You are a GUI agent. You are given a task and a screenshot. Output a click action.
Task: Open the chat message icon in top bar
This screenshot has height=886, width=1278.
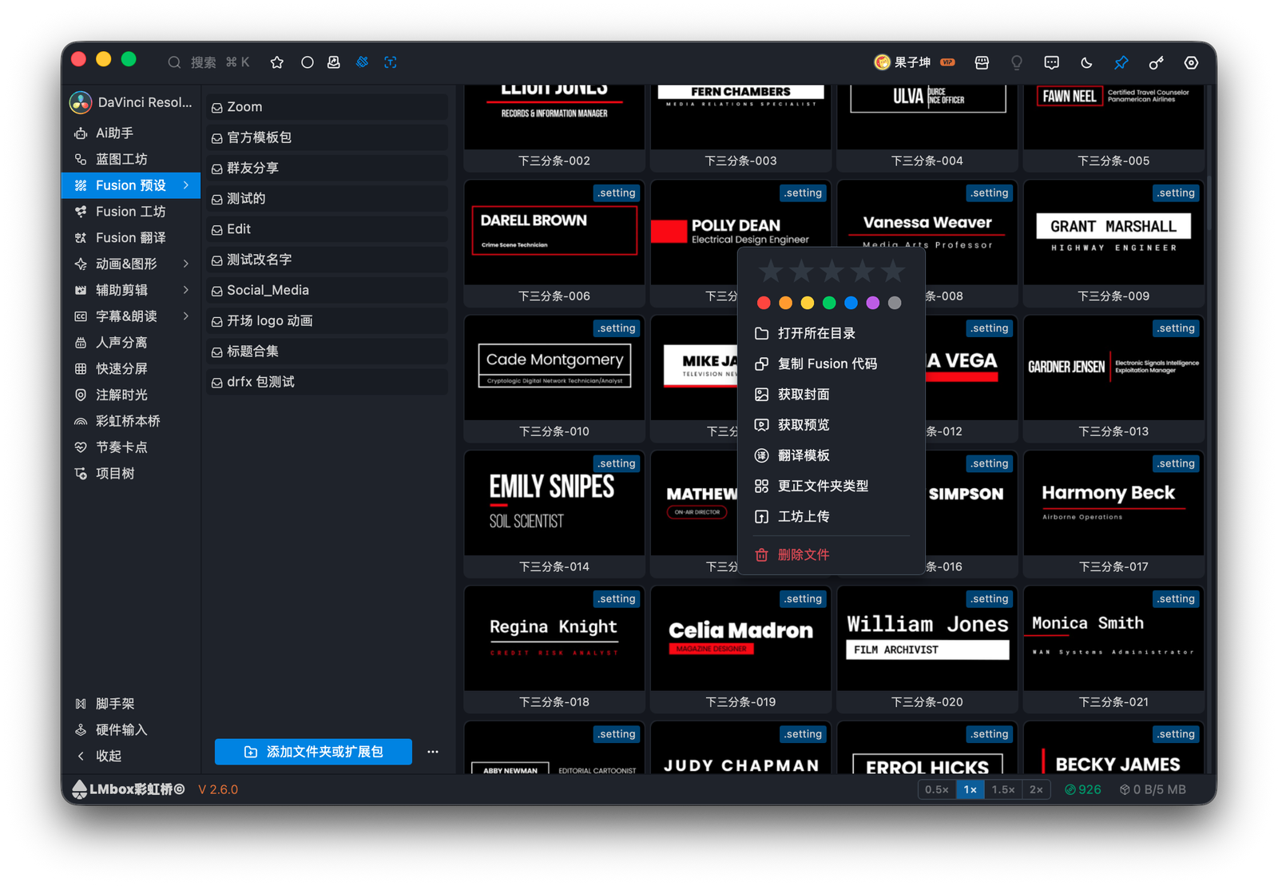coord(1052,62)
